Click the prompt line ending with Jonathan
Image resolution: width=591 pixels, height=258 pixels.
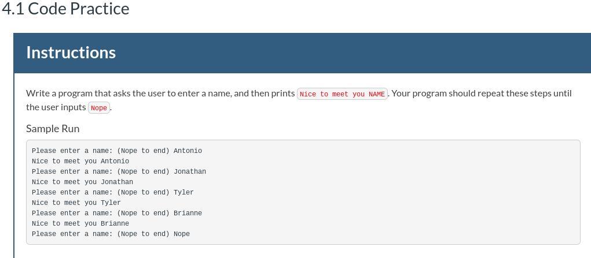point(119,171)
